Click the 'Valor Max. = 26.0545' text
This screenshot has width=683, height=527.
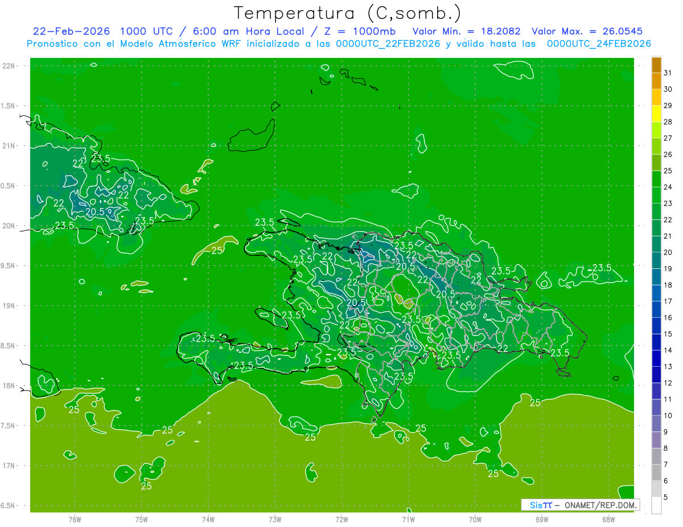click(587, 31)
